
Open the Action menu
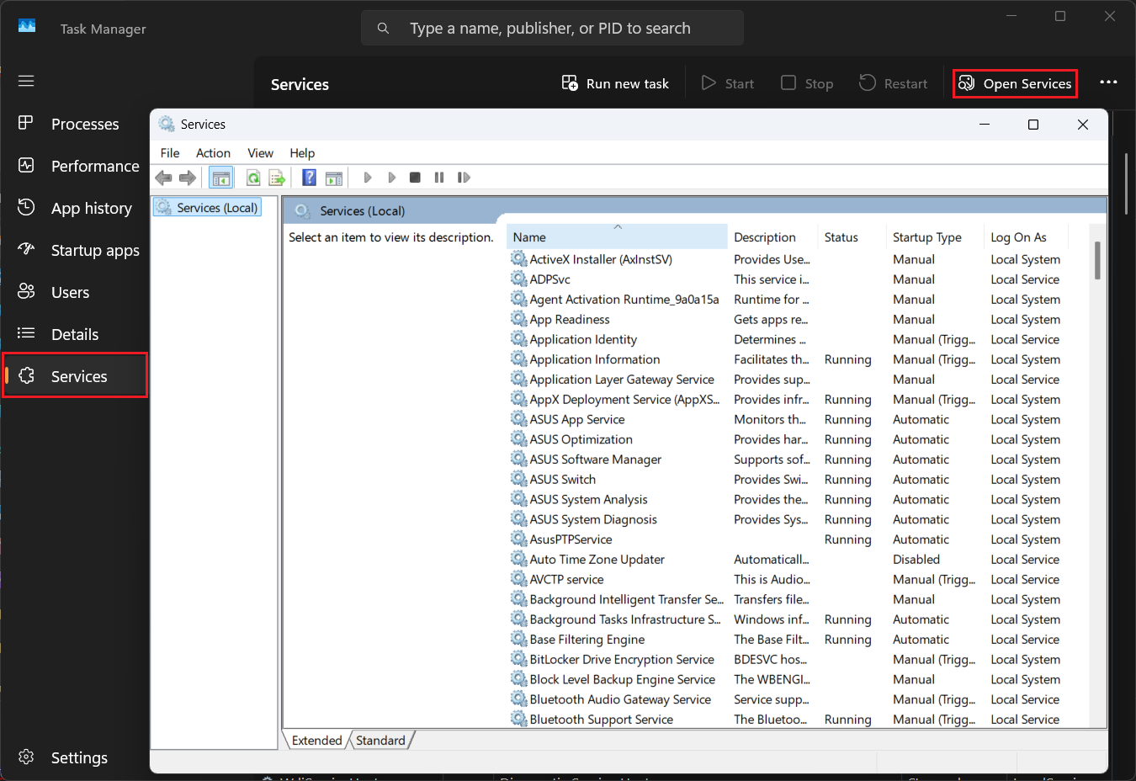tap(213, 153)
